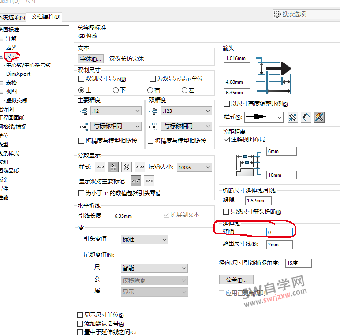Edit arrow height 1.016mm field
This screenshot has width=340, height=335.
click(237, 58)
